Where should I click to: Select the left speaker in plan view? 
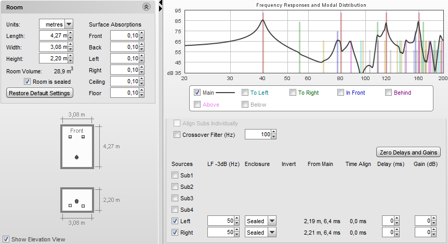71,137
